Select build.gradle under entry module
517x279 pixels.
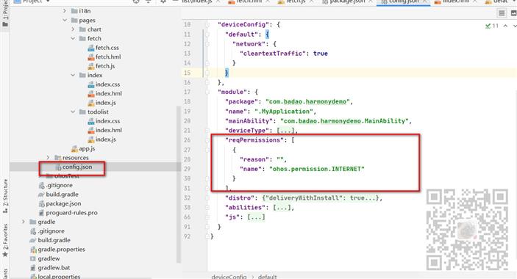(x=62, y=195)
